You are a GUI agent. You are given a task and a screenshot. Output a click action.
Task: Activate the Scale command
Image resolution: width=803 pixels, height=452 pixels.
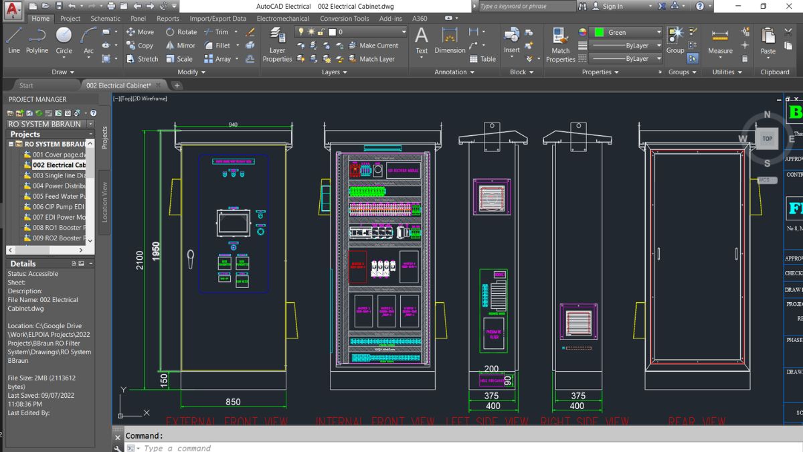point(179,59)
